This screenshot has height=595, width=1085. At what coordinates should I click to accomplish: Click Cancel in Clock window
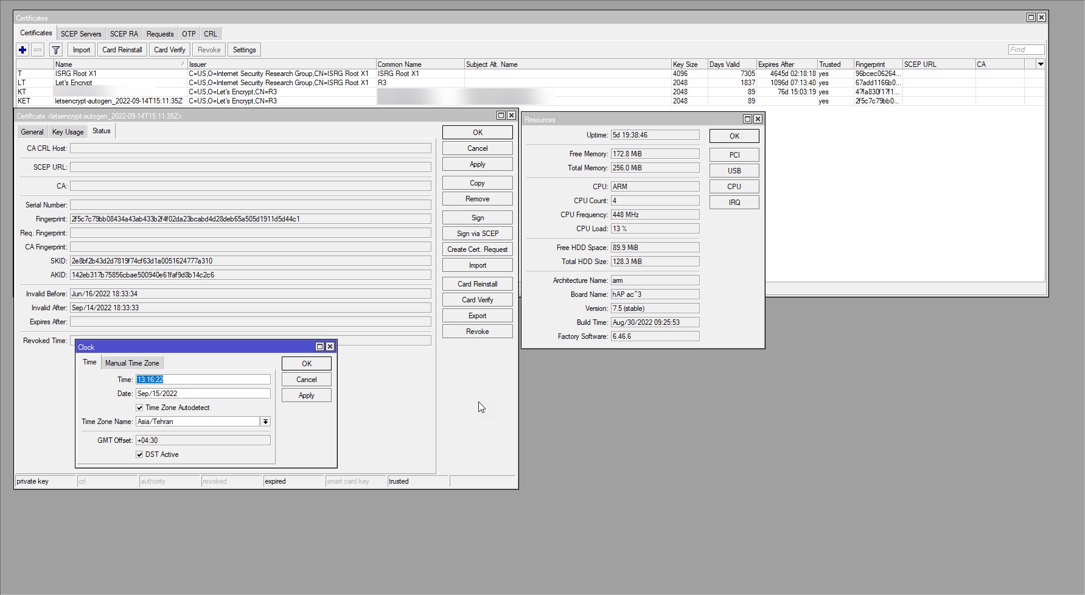pos(307,380)
